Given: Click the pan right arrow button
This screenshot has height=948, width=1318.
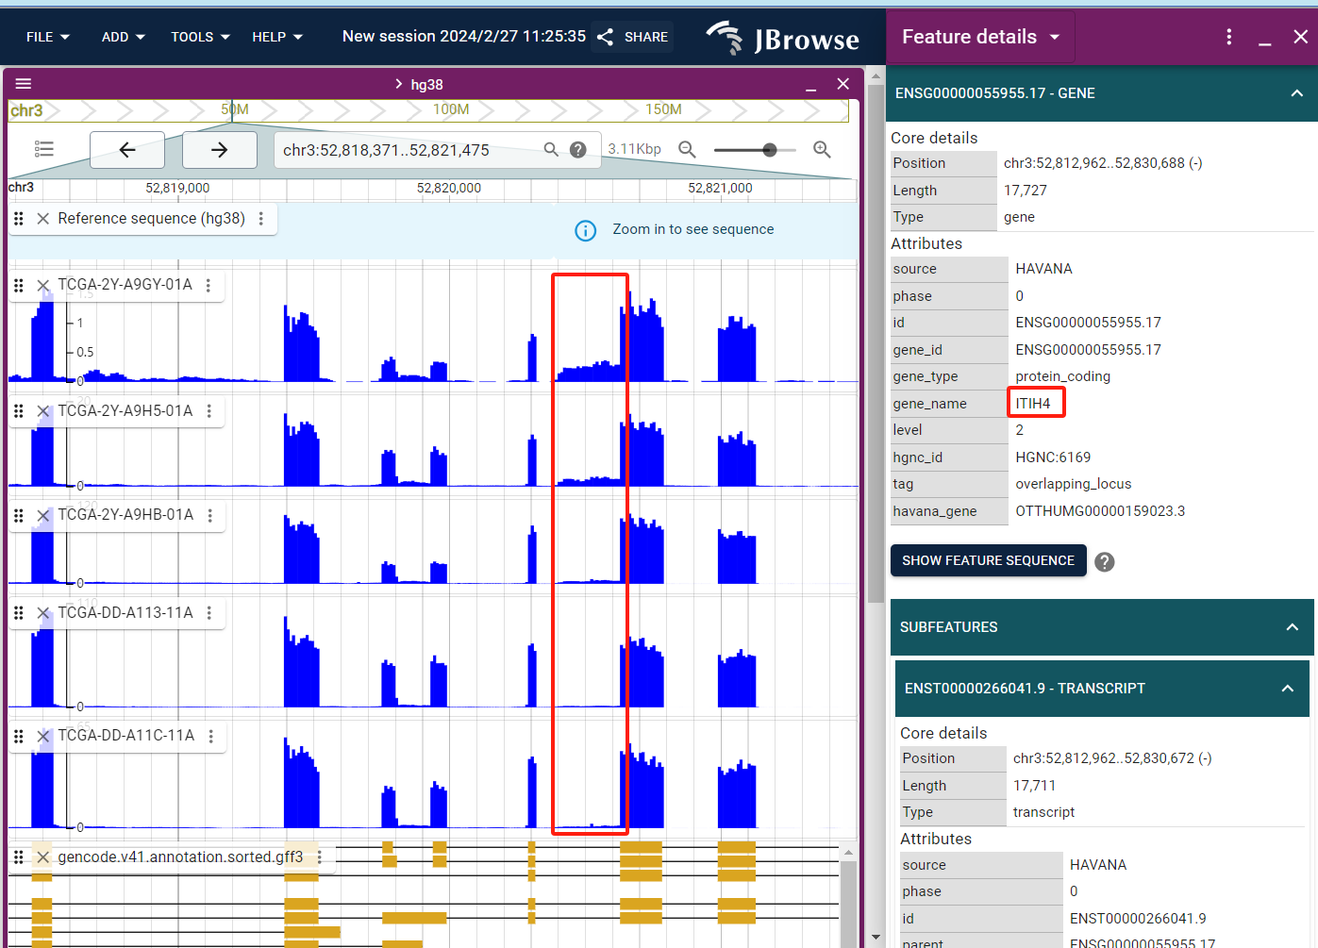Looking at the screenshot, I should click(219, 150).
